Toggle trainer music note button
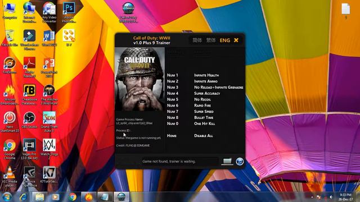Image resolution: width=360 pixels, height=202 pixels. 240,162
